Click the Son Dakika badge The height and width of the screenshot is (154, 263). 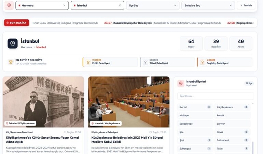click(x=16, y=23)
